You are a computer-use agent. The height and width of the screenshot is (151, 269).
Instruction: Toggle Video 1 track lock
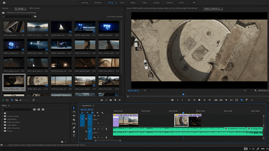pyautogui.click(x=86, y=118)
